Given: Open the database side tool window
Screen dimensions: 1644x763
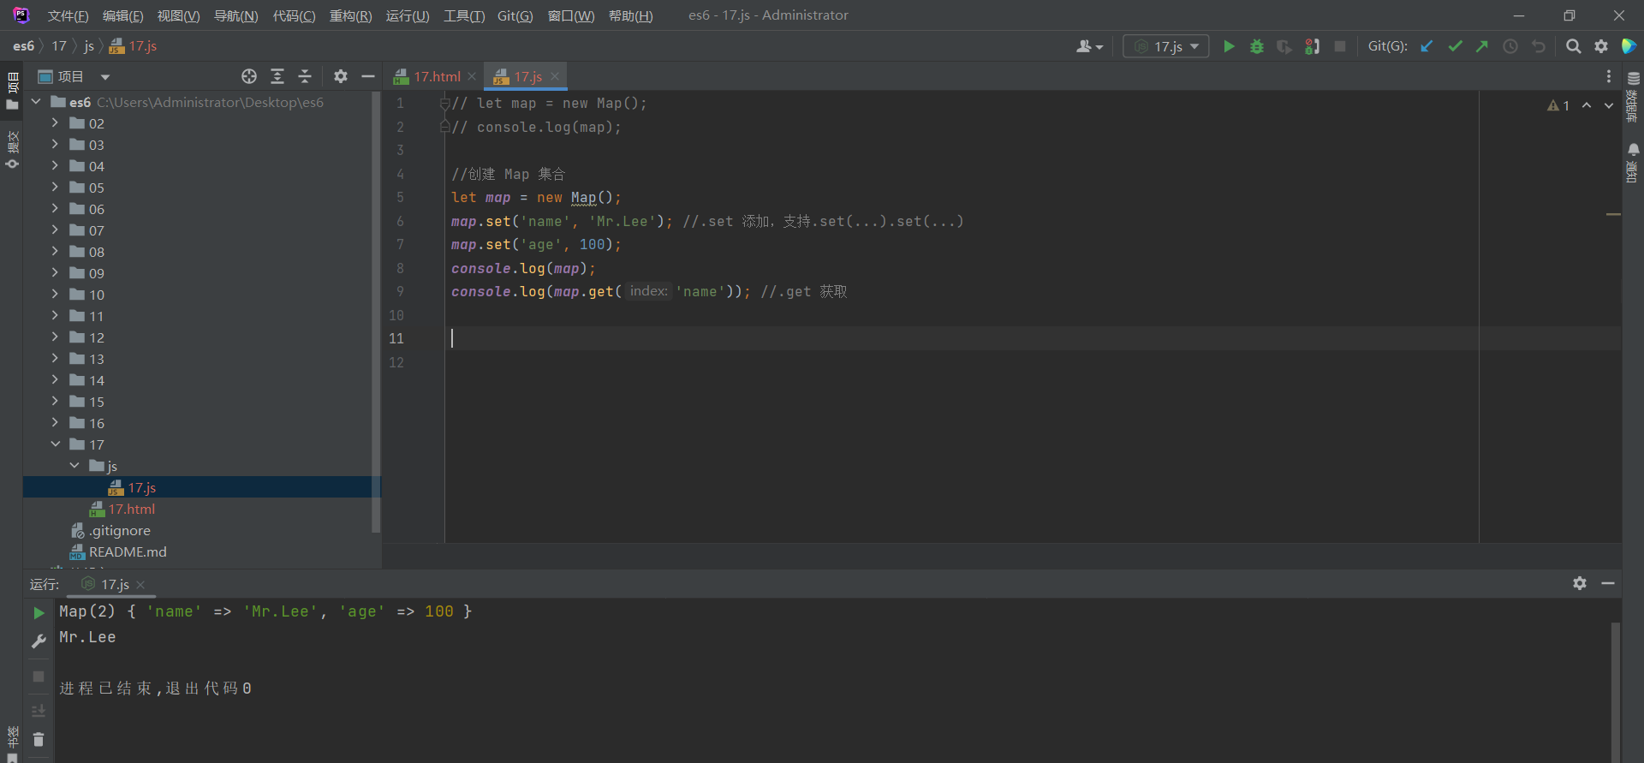Looking at the screenshot, I should coord(1633,98).
